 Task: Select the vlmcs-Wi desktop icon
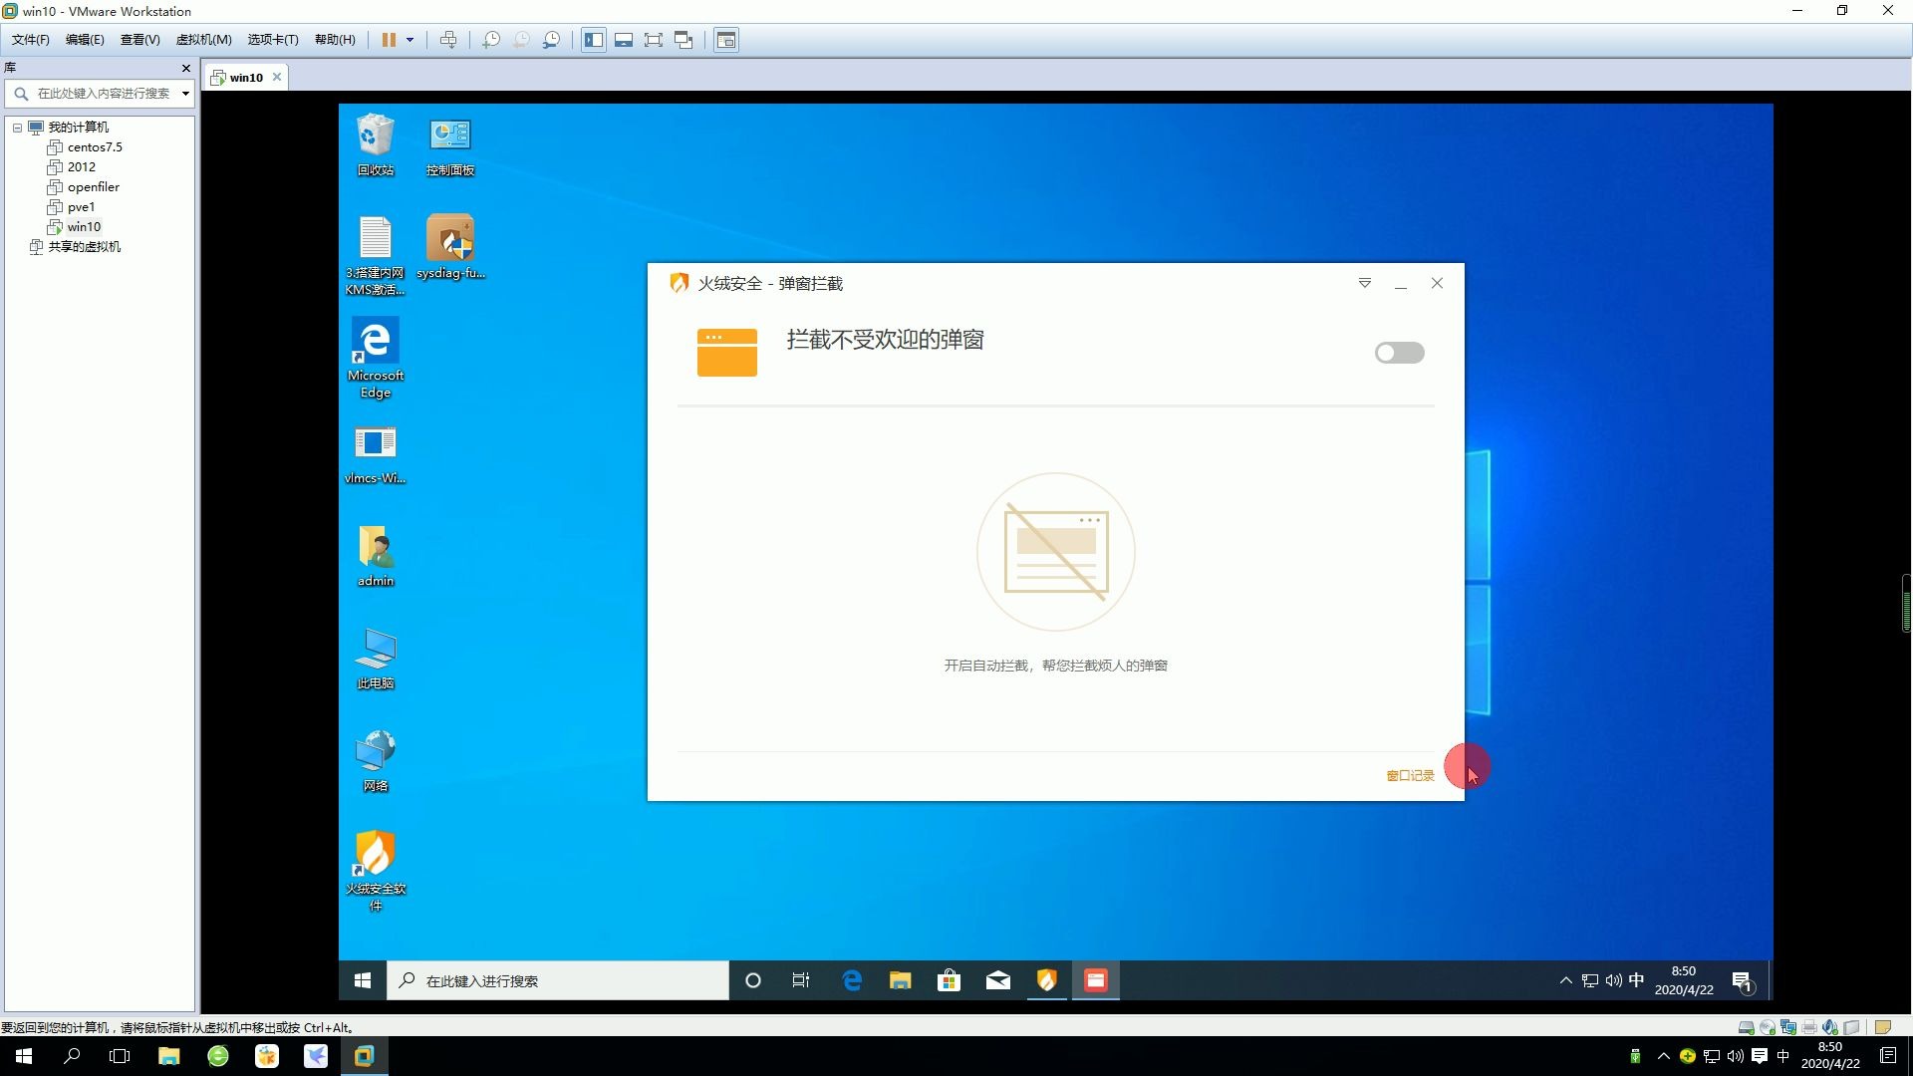(x=376, y=454)
